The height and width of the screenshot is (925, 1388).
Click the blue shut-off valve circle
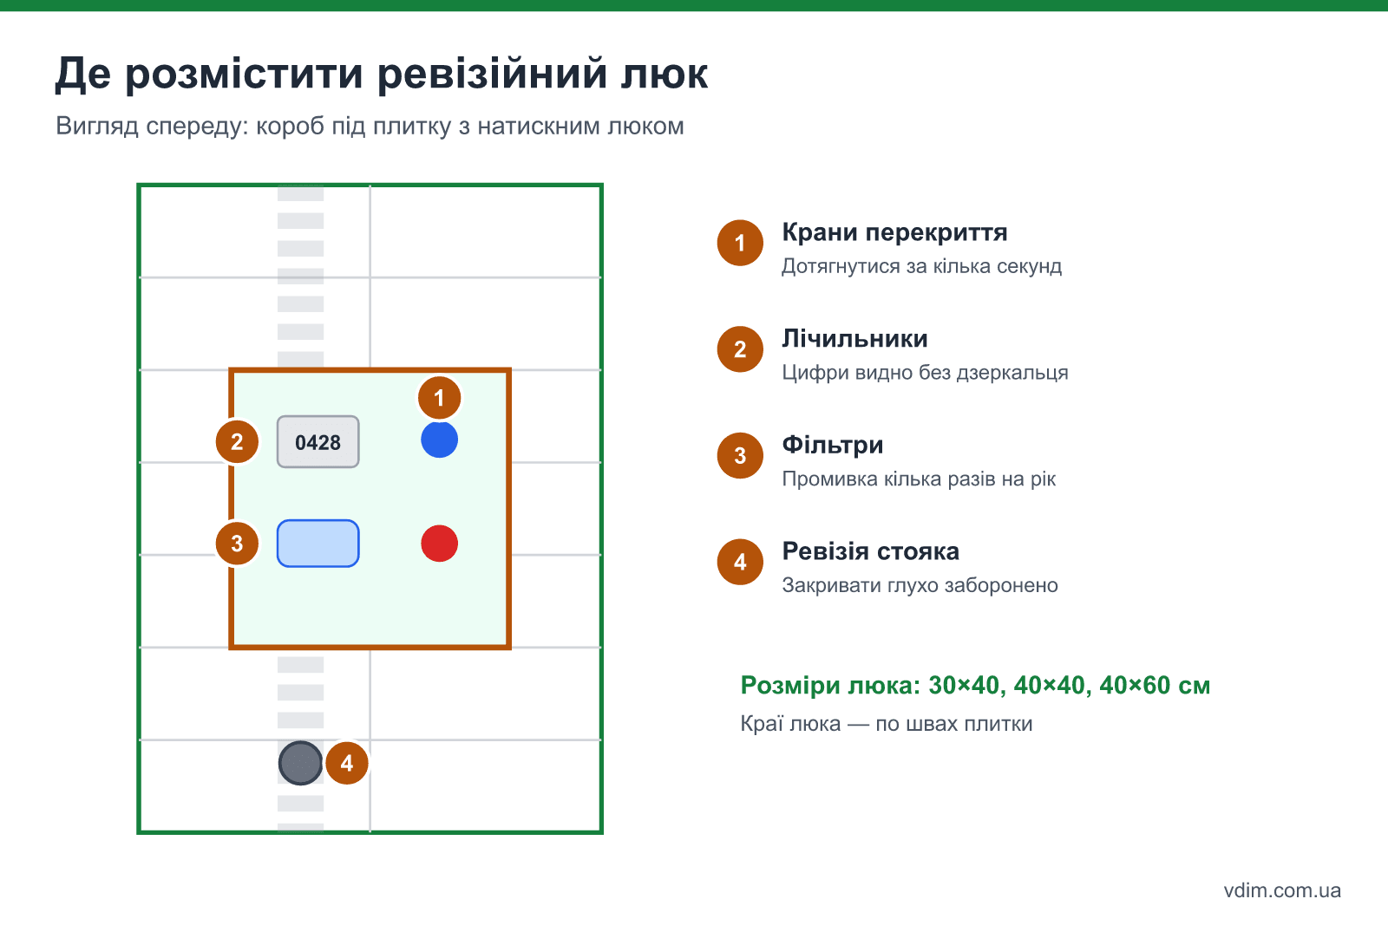pos(439,440)
